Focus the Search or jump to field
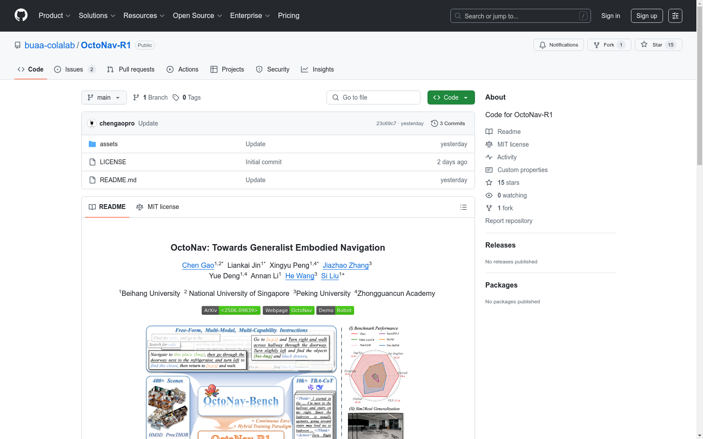 tap(520, 16)
